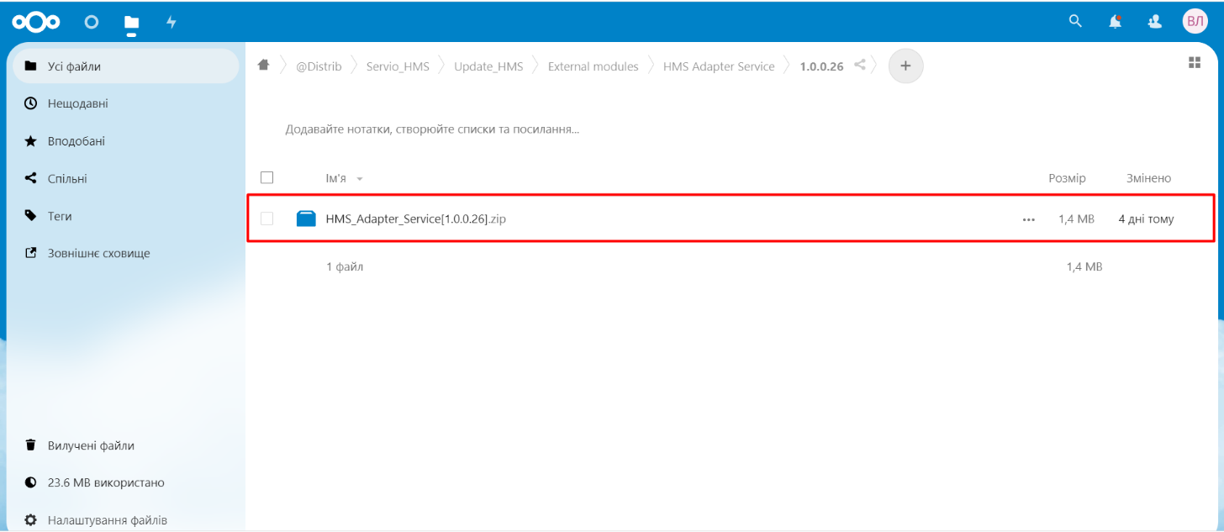Click the home breadcrumb icon
Screen dimensions: 1224x532
click(264, 66)
